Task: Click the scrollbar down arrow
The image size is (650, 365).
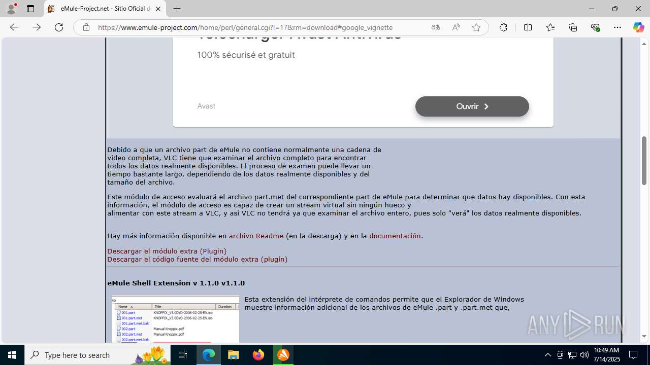Action: (x=644, y=337)
